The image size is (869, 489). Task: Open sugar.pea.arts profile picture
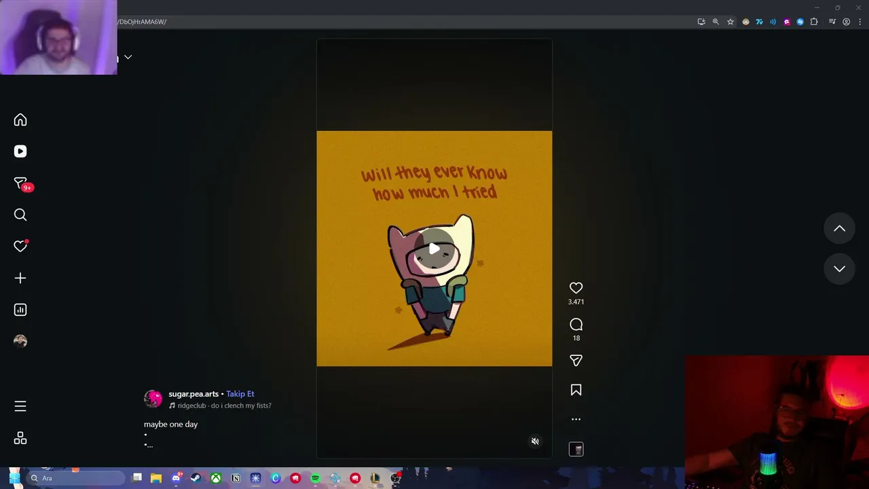[153, 399]
